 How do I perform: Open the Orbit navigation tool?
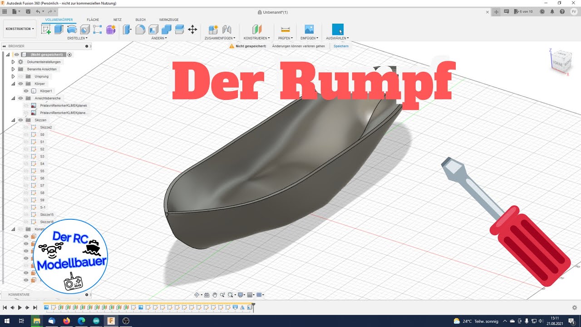pyautogui.click(x=197, y=295)
